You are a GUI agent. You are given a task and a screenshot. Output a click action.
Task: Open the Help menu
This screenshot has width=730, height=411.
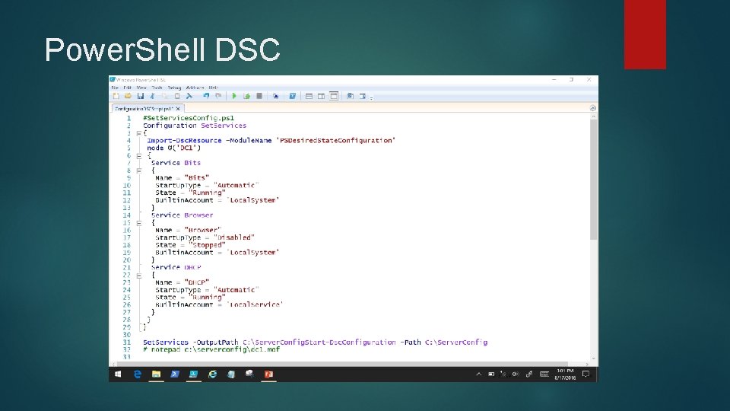[x=213, y=88]
